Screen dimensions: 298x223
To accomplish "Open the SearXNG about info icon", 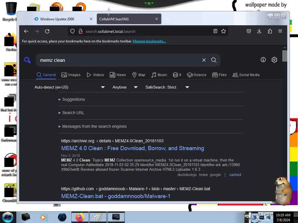I will [263, 60].
